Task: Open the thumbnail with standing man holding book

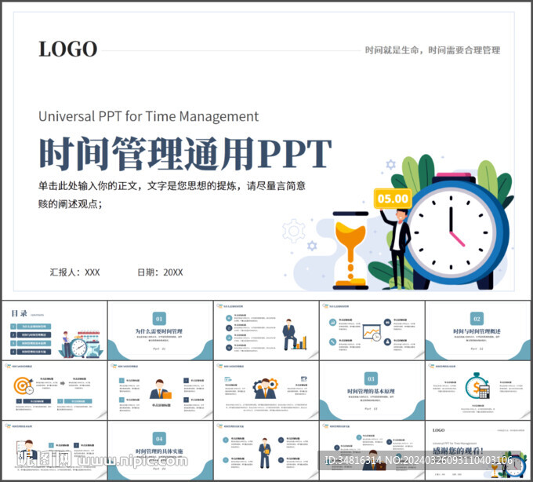Action: coord(266,451)
